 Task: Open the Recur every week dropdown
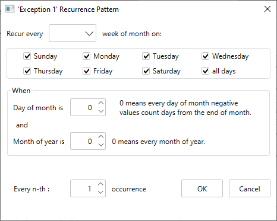pos(73,33)
